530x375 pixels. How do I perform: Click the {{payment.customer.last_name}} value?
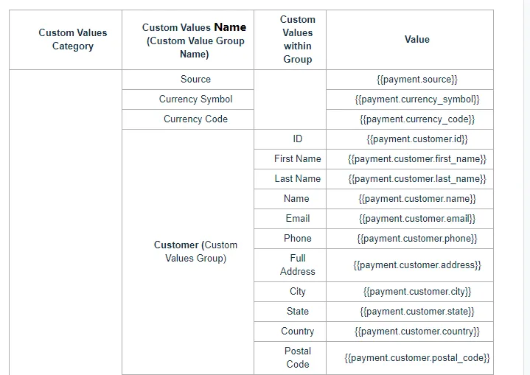point(416,178)
